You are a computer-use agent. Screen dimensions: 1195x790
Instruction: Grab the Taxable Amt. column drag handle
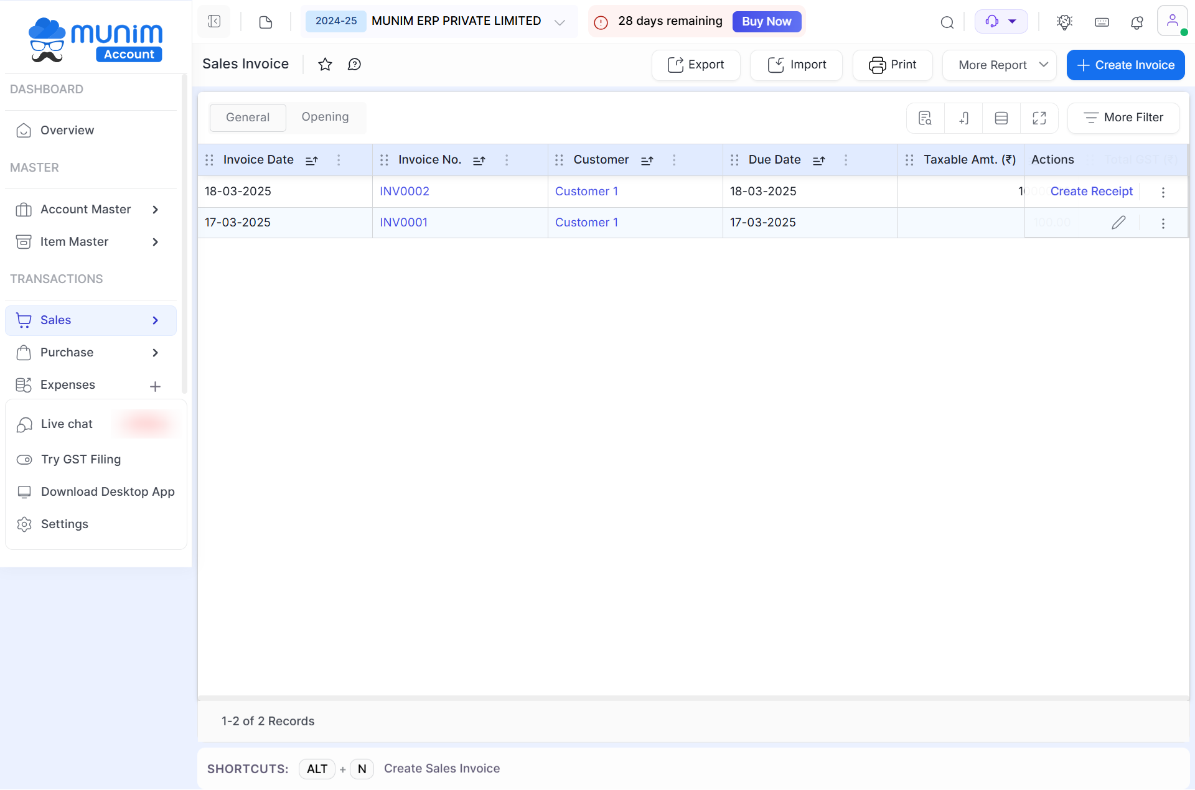[909, 160]
